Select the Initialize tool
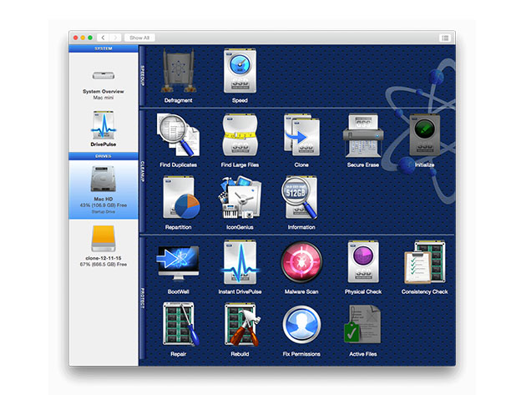Viewport: 526px width, 395px height. pos(425,139)
